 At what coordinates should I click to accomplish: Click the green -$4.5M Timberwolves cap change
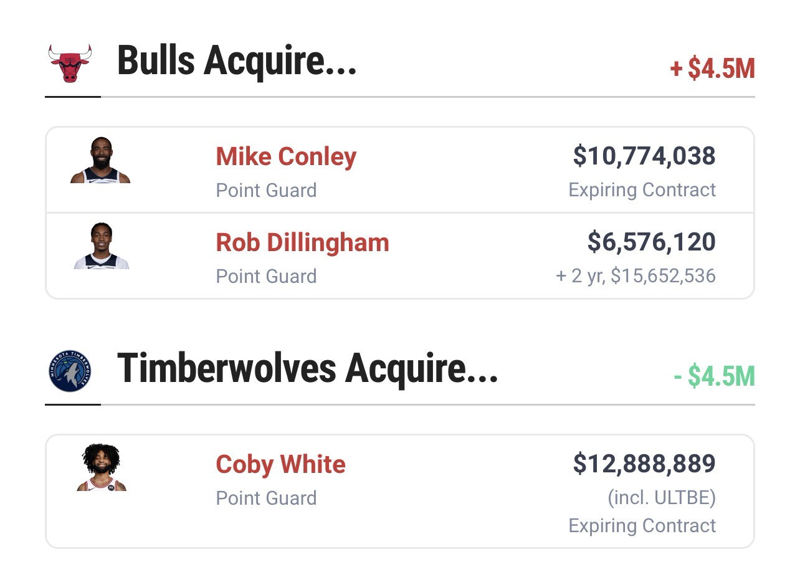coord(714,376)
